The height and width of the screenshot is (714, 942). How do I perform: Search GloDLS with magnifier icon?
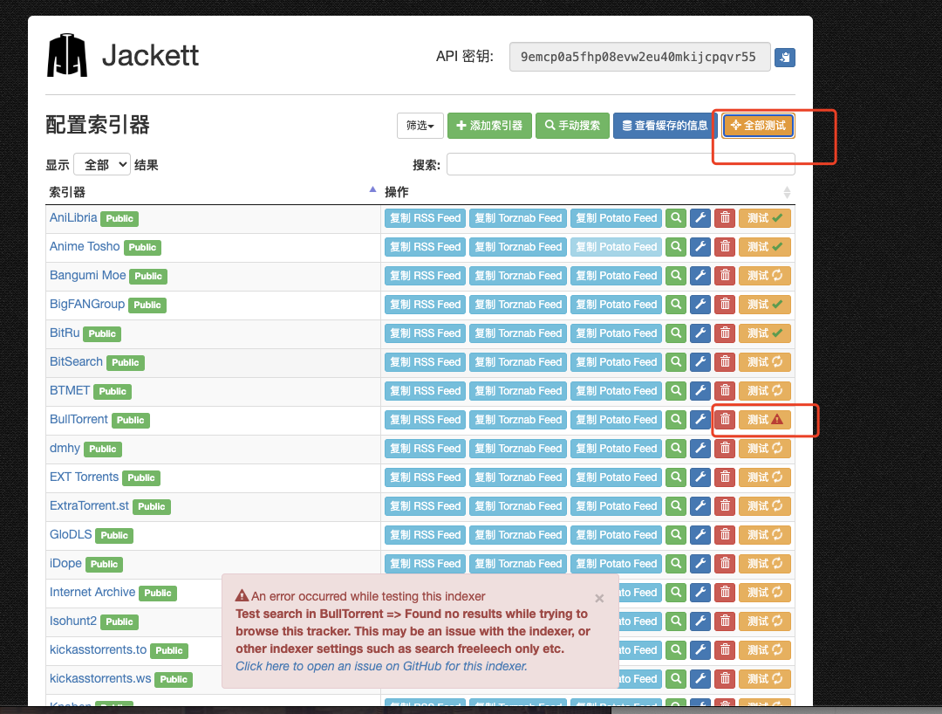[676, 535]
